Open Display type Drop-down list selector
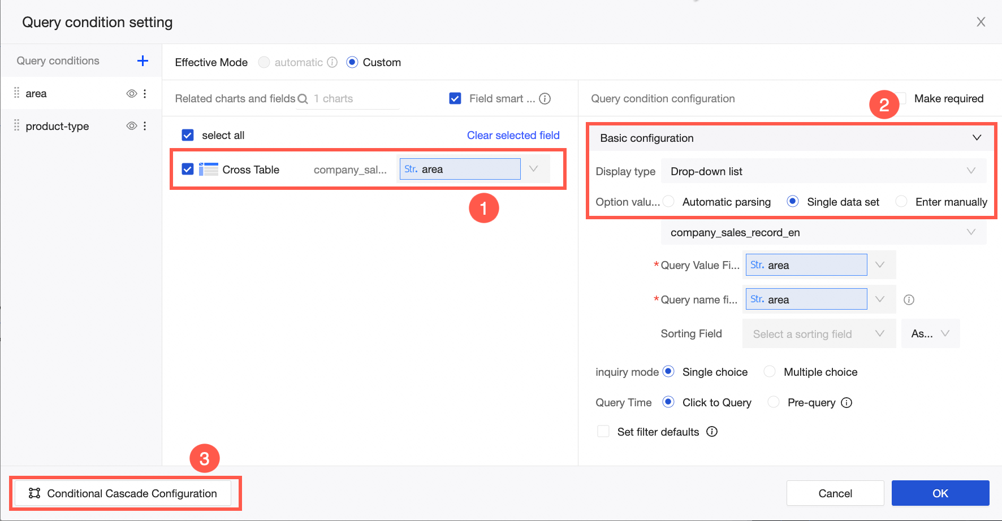The image size is (1002, 521). 824,171
